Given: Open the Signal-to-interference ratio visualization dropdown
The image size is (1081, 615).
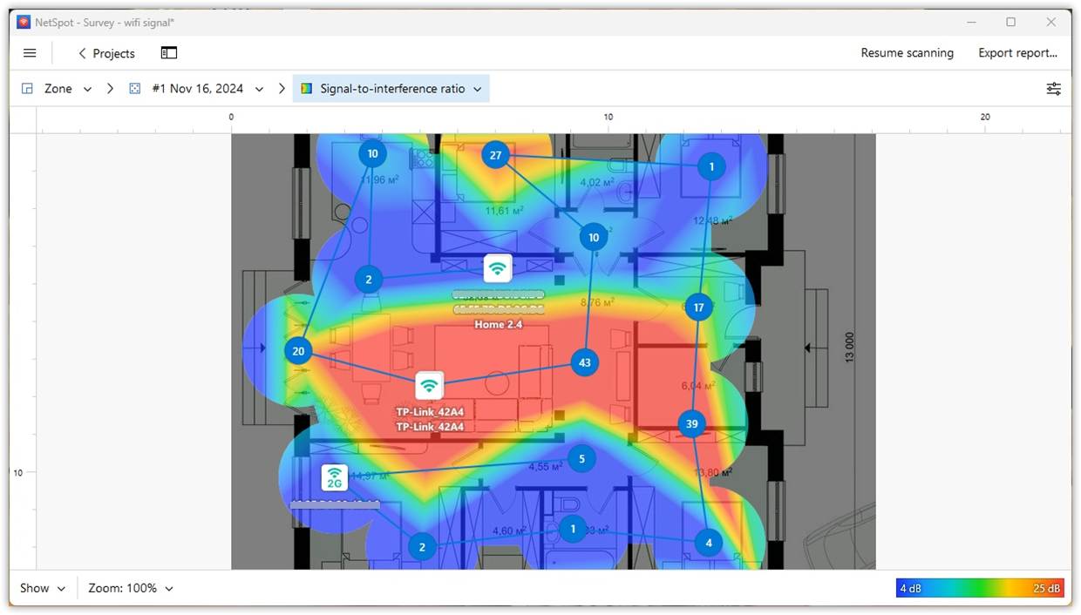Looking at the screenshot, I should pyautogui.click(x=476, y=88).
